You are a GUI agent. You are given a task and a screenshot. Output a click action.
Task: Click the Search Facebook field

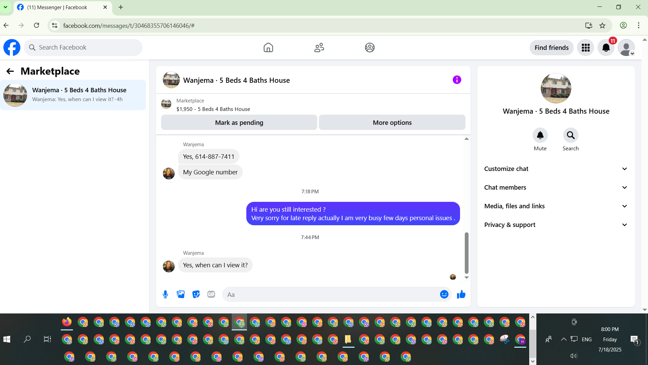pos(83,47)
